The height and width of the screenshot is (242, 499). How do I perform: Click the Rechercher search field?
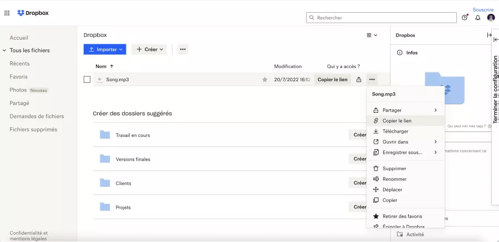[x=381, y=18]
